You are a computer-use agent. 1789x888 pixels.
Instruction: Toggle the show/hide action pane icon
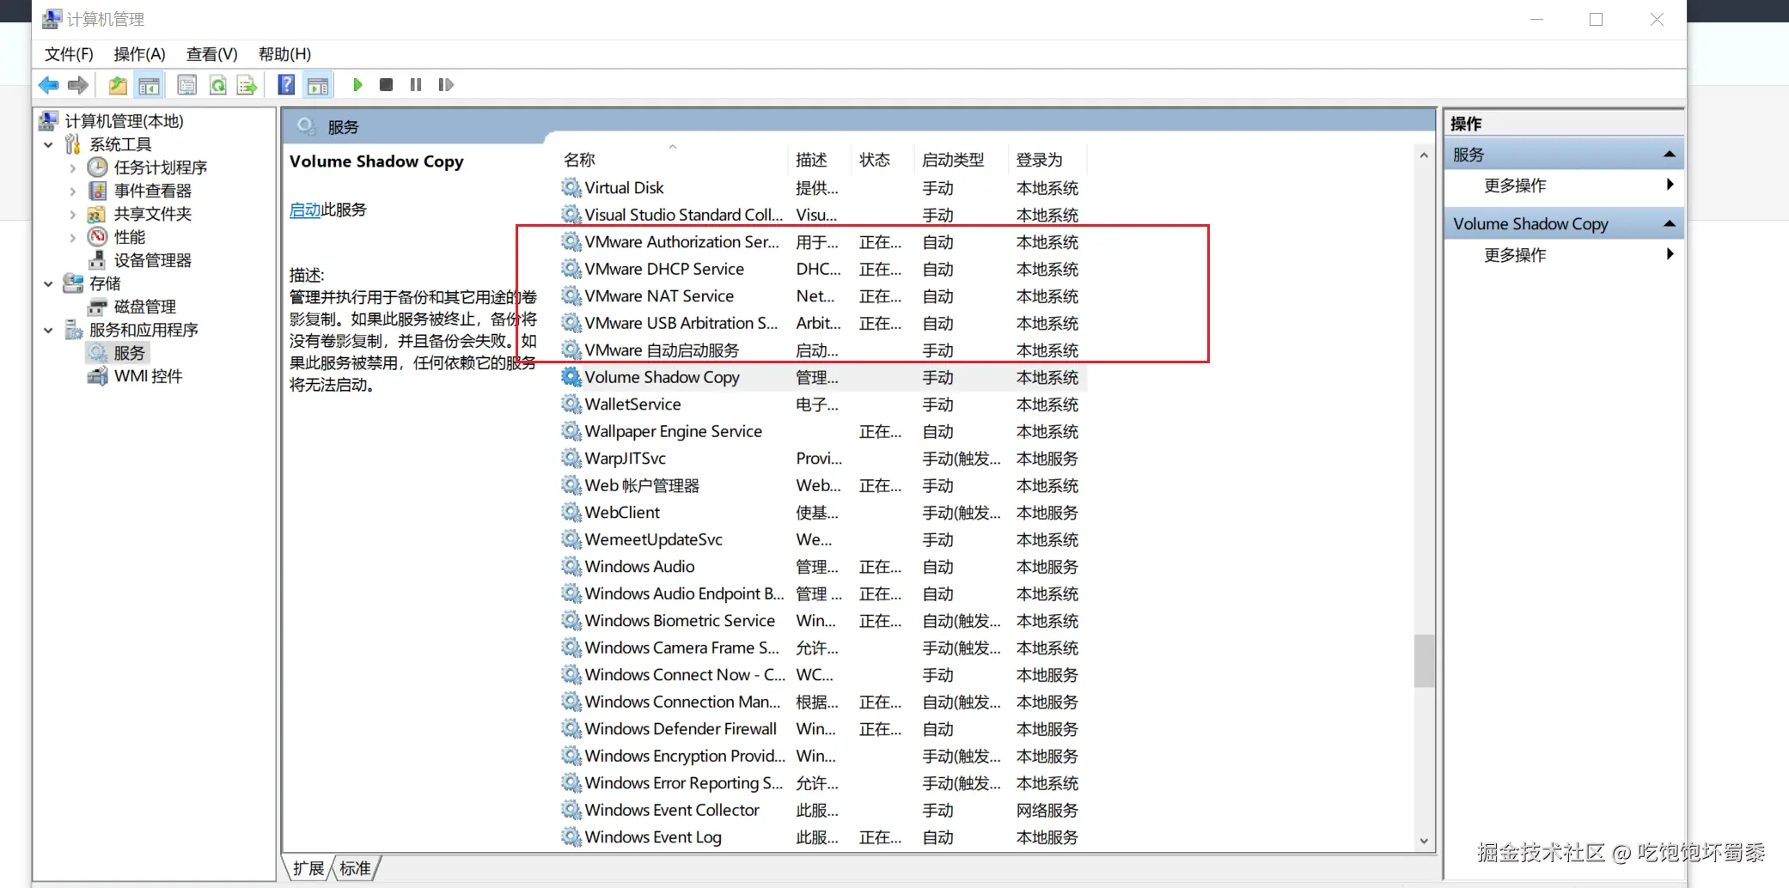coord(317,84)
